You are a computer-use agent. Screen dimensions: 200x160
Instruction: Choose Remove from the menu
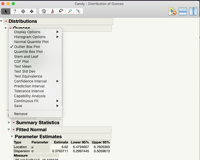(x=35, y=114)
